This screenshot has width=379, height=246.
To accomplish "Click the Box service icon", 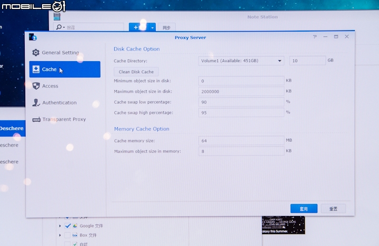I will pyautogui.click(x=75, y=235).
